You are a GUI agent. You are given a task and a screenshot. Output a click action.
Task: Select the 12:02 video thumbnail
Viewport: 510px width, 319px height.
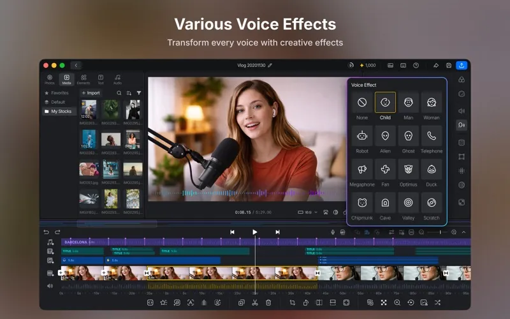coord(89,110)
